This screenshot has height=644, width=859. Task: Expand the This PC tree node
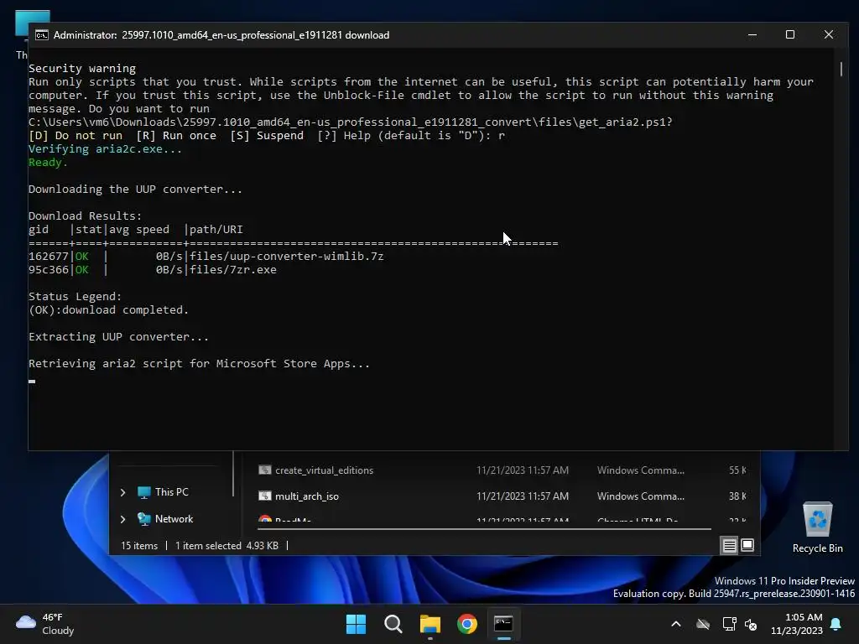coord(122,492)
